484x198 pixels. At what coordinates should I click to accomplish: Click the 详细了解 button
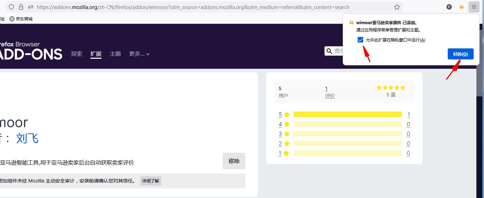151,181
